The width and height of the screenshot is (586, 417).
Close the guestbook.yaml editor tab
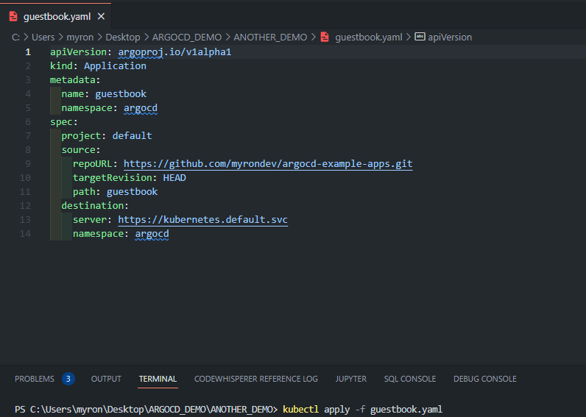(101, 16)
